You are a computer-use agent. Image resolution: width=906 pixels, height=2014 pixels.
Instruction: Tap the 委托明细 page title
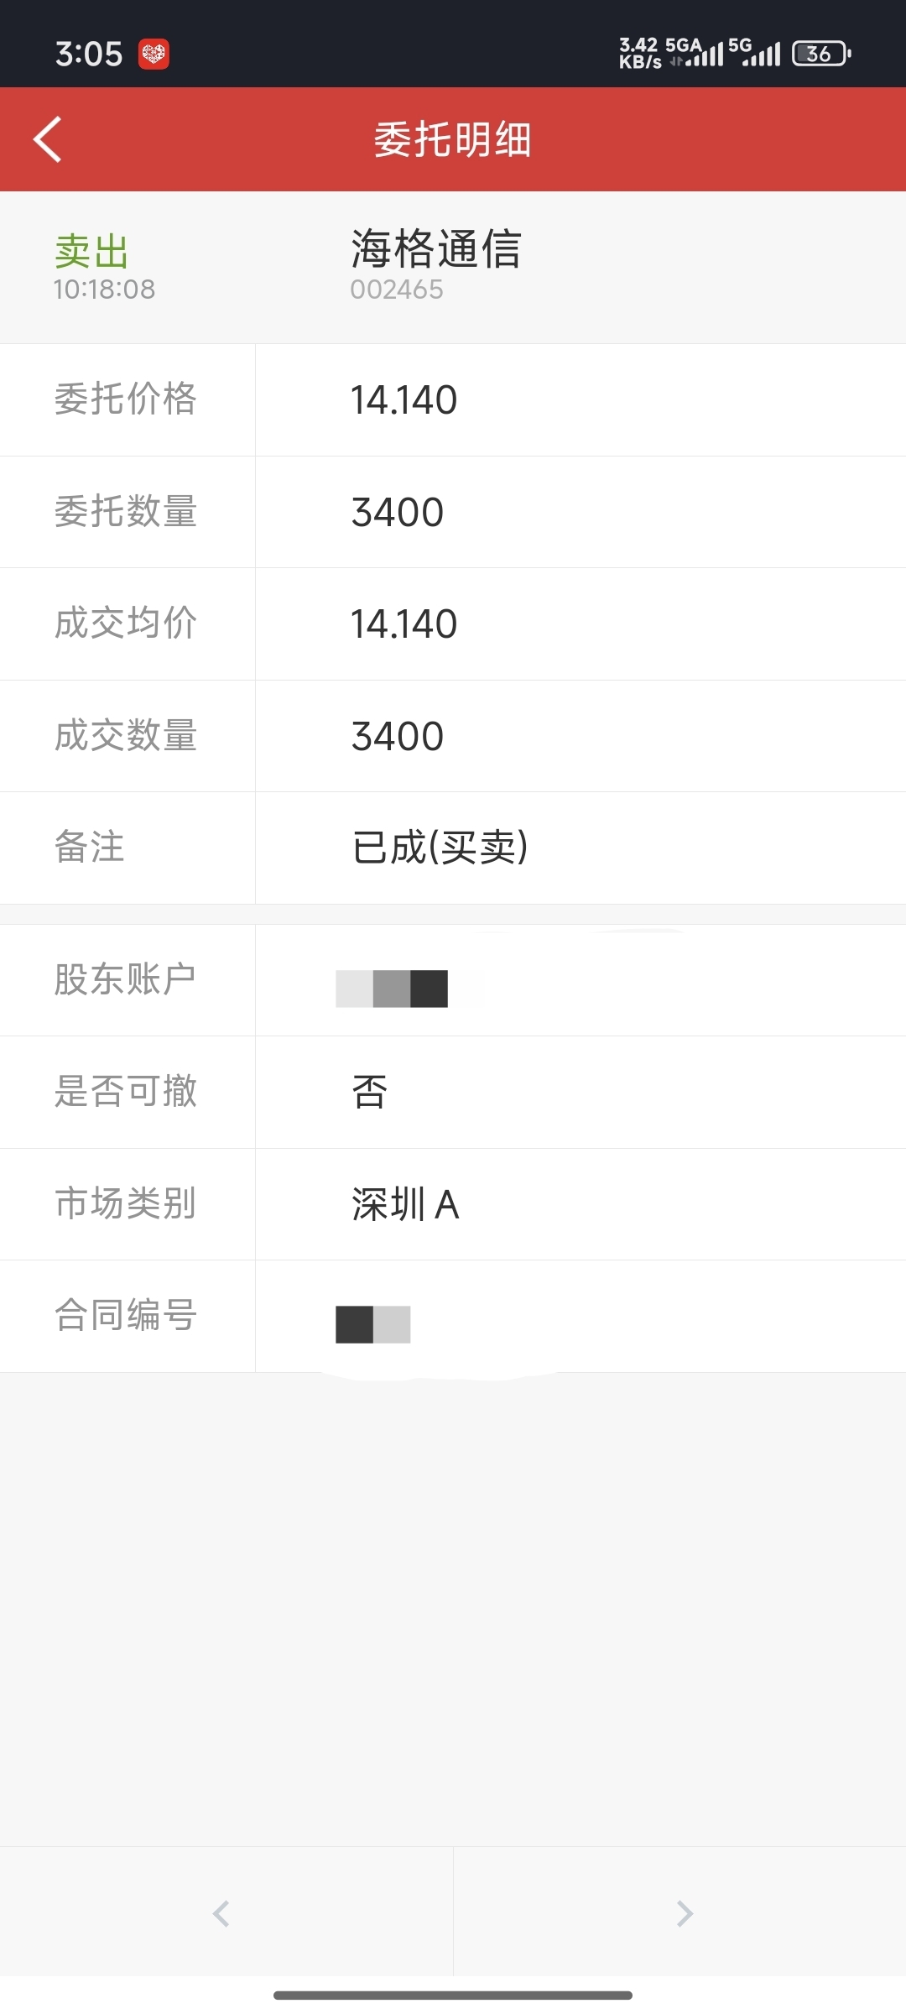pyautogui.click(x=453, y=139)
